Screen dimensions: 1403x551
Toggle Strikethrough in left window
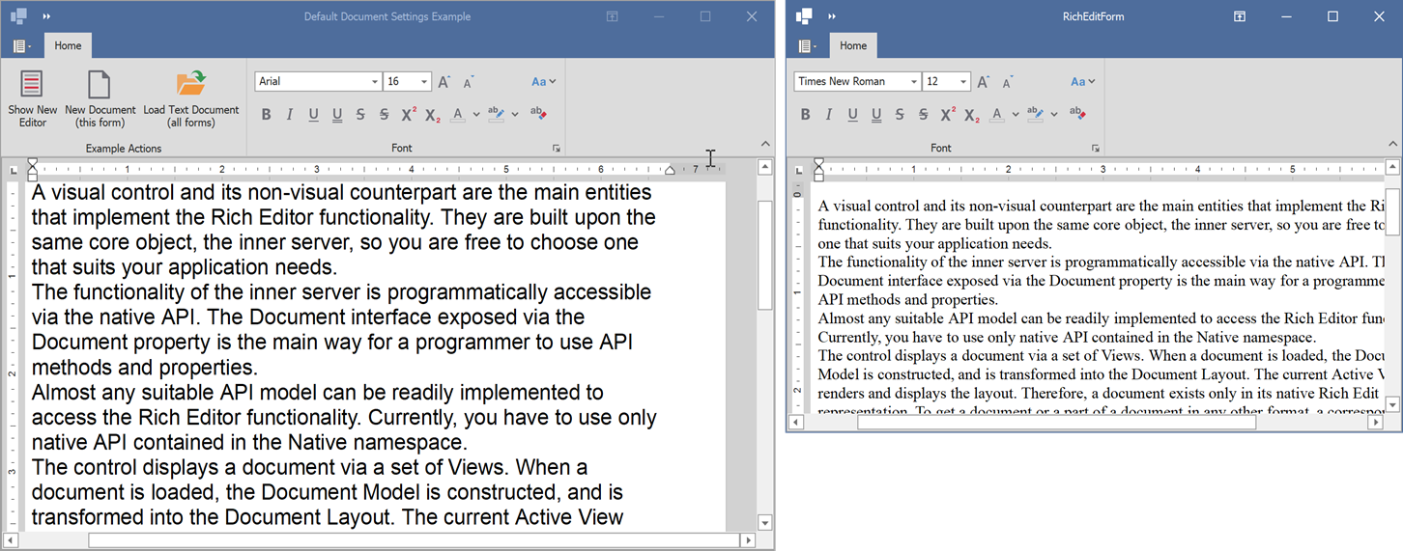(x=360, y=114)
